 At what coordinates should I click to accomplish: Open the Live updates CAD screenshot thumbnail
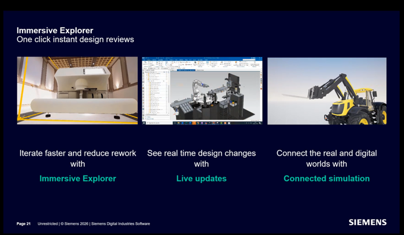tap(202, 90)
